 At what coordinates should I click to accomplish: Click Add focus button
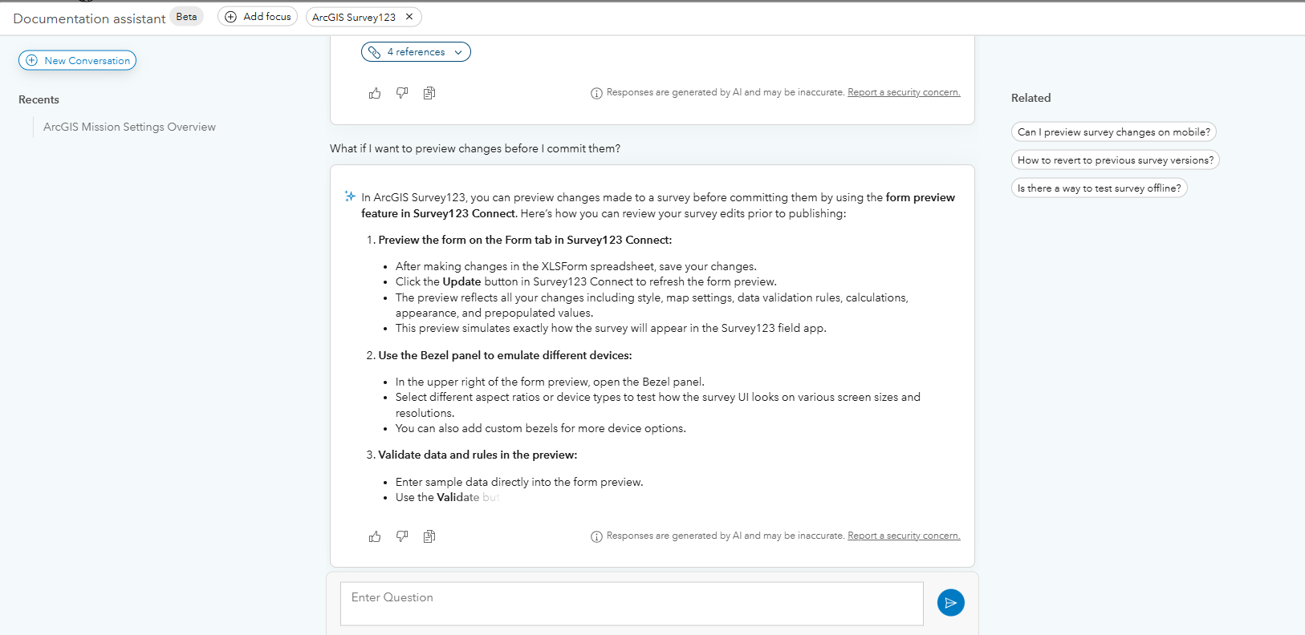point(258,17)
